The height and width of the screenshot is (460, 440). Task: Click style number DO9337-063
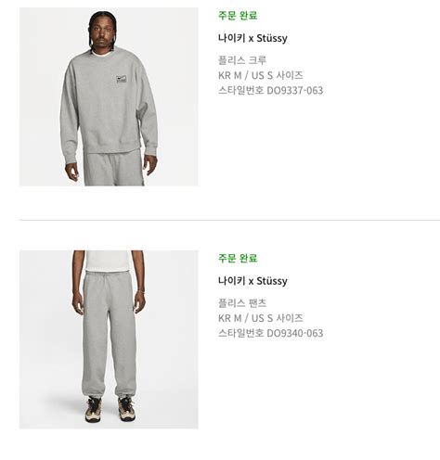point(295,90)
